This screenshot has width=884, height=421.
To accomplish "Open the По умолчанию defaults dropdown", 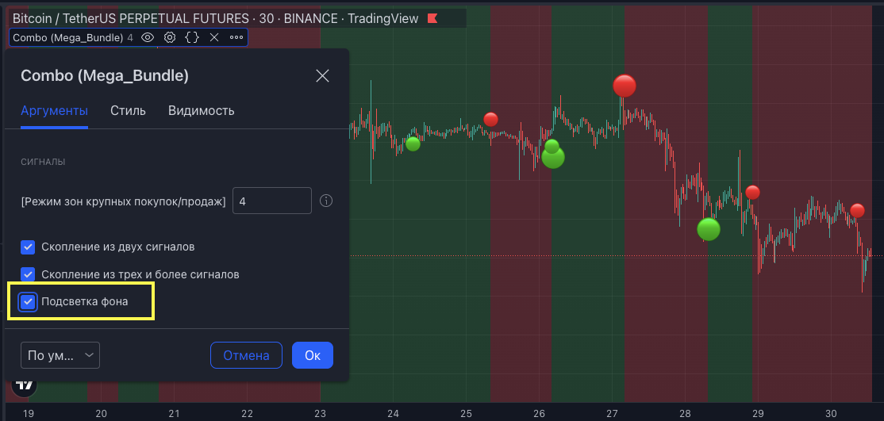I will tap(60, 355).
